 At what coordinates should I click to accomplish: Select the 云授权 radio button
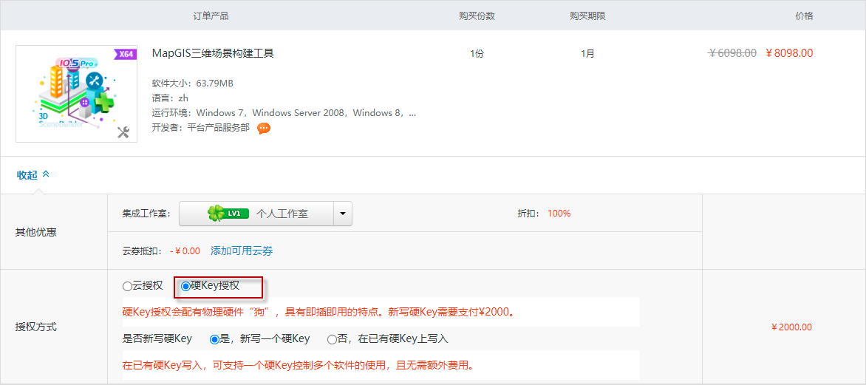127,286
